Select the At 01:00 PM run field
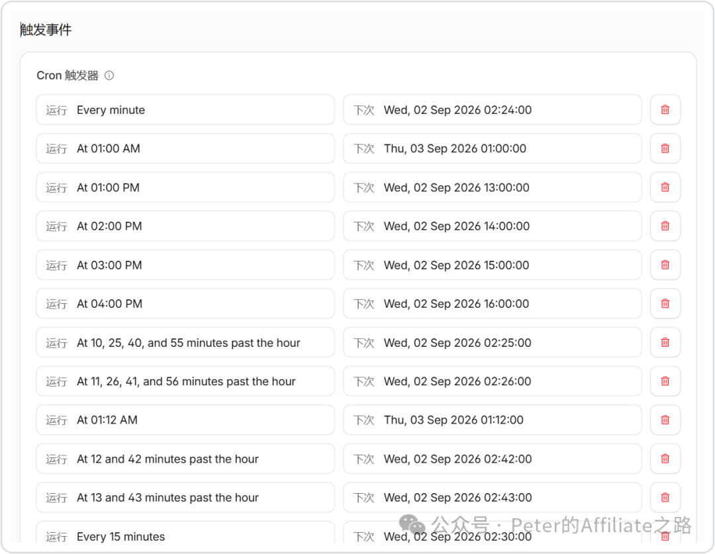Viewport: 715px width, 554px height. [185, 187]
